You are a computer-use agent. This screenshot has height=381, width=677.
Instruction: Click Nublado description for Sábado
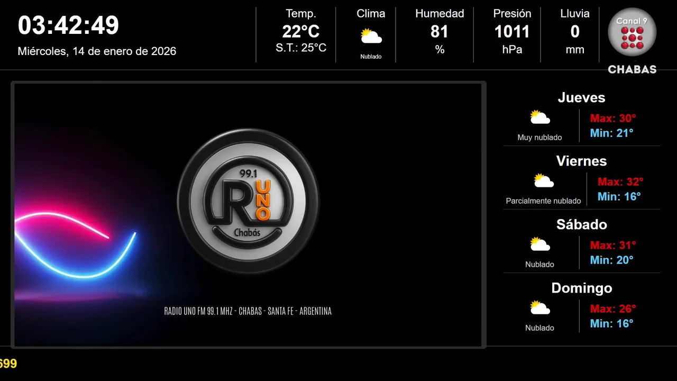[x=539, y=265]
